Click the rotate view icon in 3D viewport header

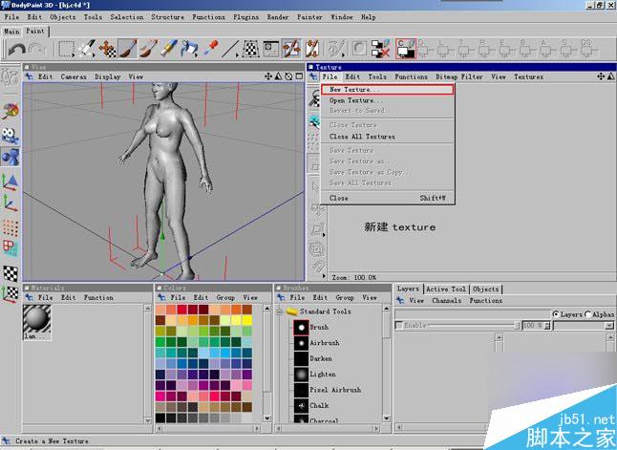coord(288,76)
